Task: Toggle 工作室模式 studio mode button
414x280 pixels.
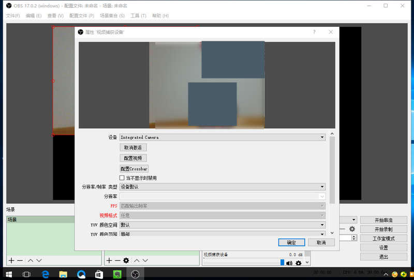Action: [383, 239]
